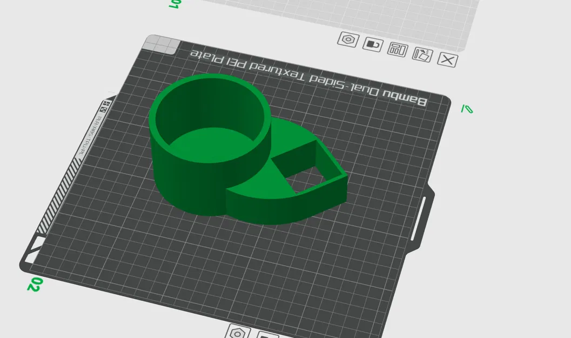571x338 pixels.
Task: Select the green cup holder model
Action: (247, 149)
